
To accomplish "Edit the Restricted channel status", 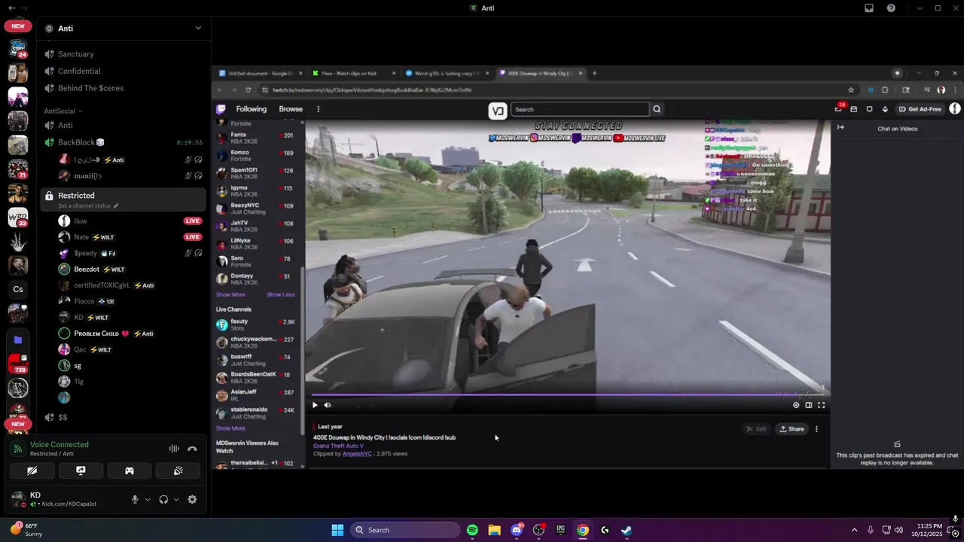I will 88,206.
